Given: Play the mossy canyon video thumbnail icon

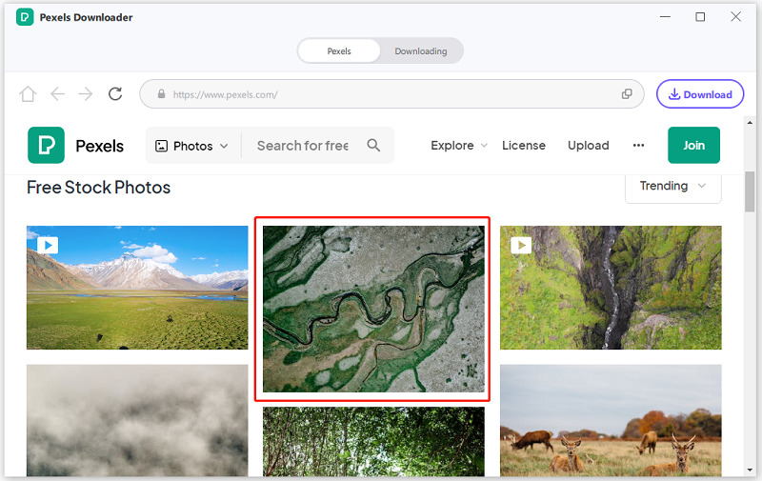Looking at the screenshot, I should pos(521,245).
